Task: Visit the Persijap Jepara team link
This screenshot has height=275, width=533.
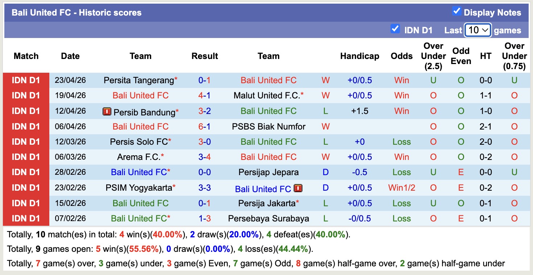Action: pyautogui.click(x=269, y=172)
